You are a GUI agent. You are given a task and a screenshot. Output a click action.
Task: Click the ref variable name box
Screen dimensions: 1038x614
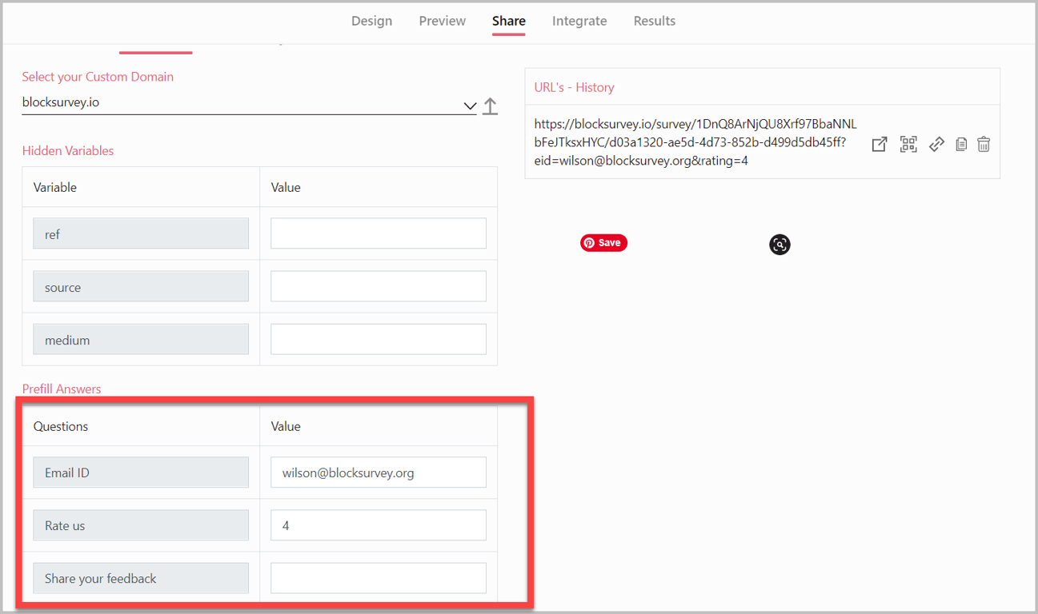141,233
